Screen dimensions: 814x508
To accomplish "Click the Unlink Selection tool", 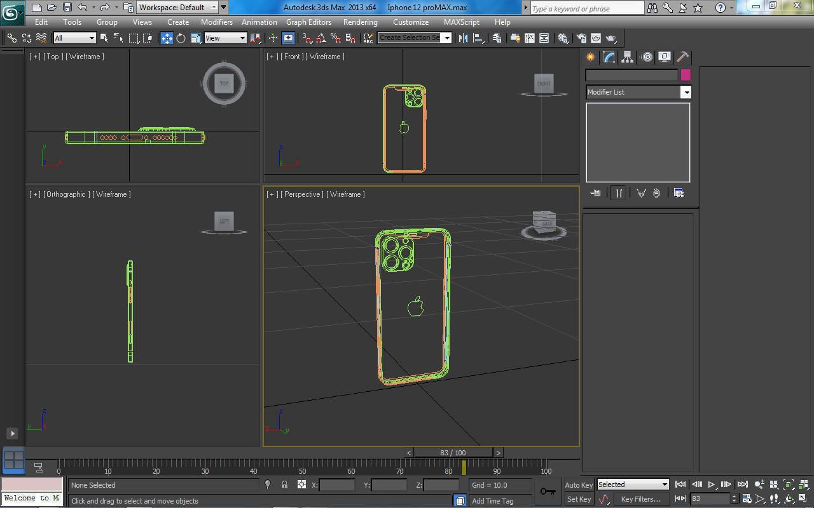I will [27, 38].
